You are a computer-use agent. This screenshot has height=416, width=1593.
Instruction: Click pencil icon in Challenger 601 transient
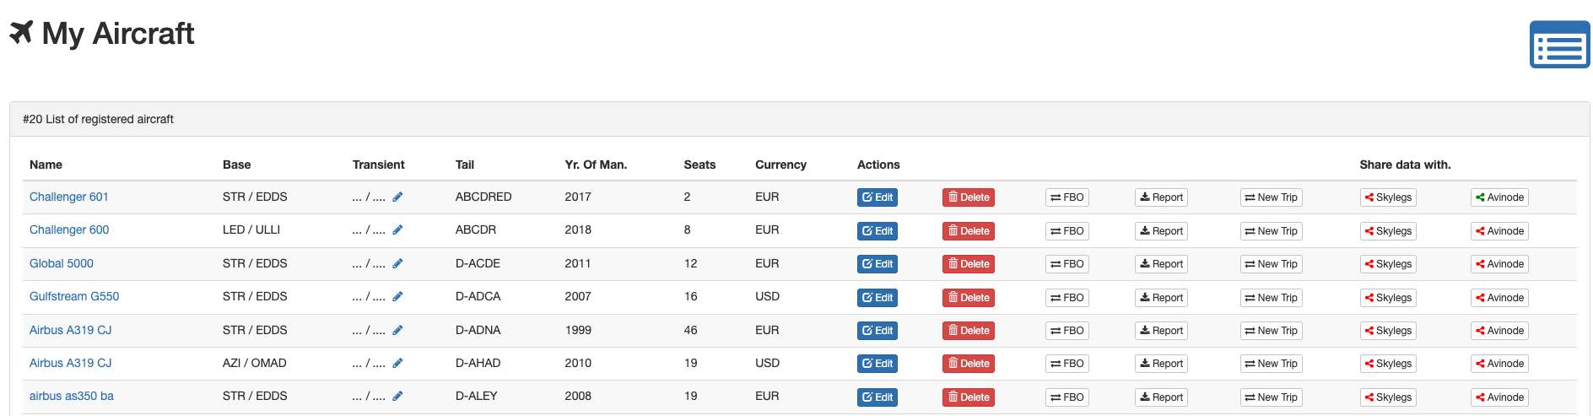coord(397,197)
